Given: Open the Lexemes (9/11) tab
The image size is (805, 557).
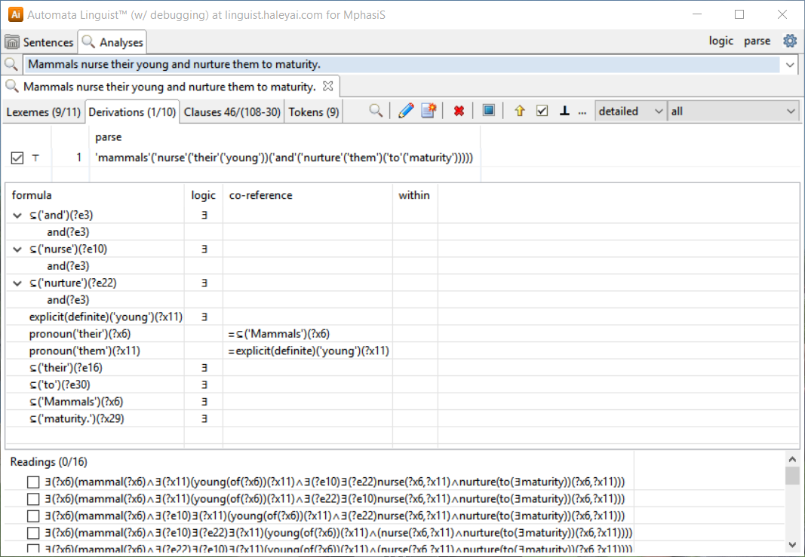Looking at the screenshot, I should 44,112.
